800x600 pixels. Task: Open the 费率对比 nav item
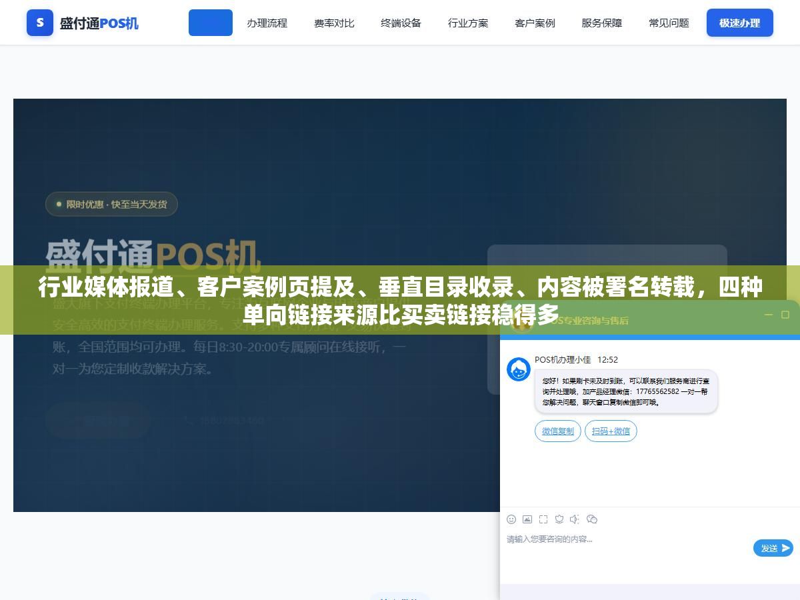point(334,23)
